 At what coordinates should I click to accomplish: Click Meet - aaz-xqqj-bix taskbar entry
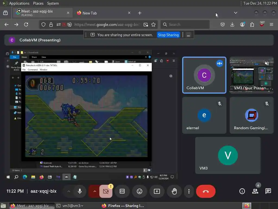coord(32,206)
